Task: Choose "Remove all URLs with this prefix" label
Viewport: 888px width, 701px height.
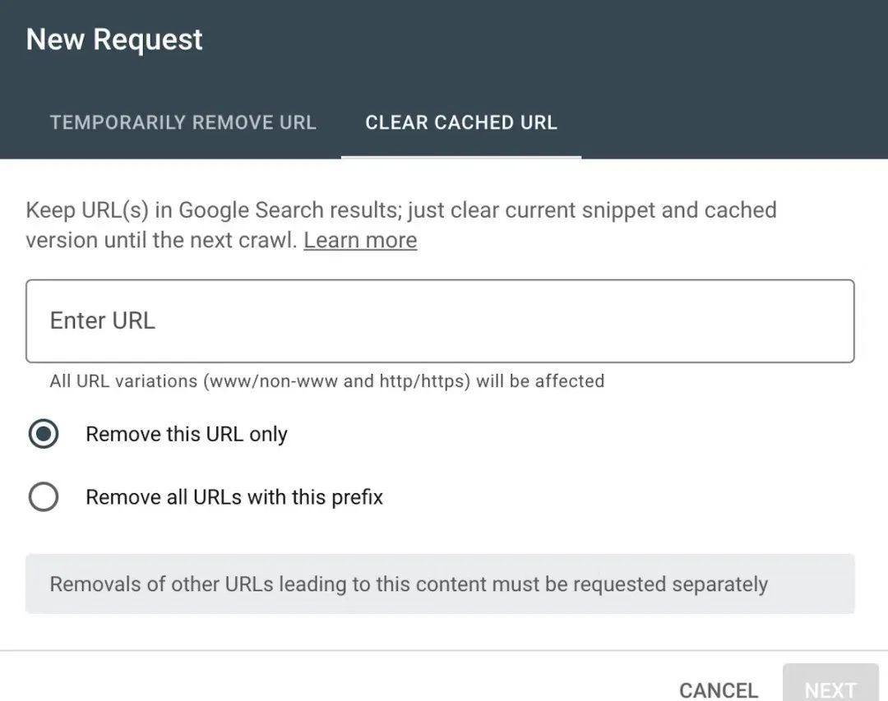Action: coord(234,497)
